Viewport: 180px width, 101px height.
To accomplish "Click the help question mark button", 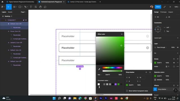I will (x=175, y=91).
